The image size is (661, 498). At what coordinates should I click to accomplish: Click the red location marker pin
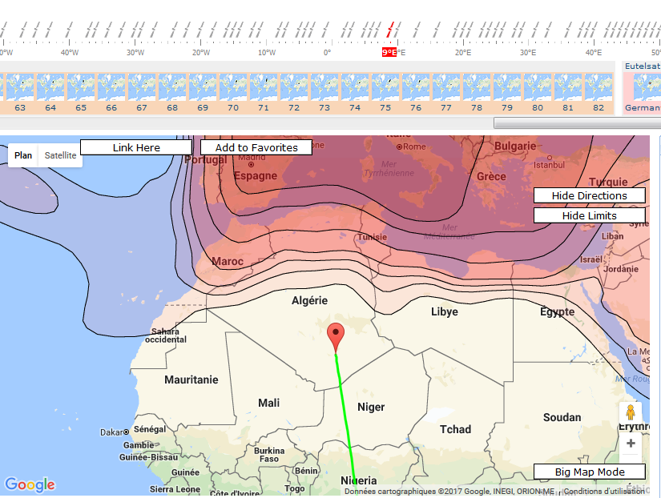coord(336,335)
